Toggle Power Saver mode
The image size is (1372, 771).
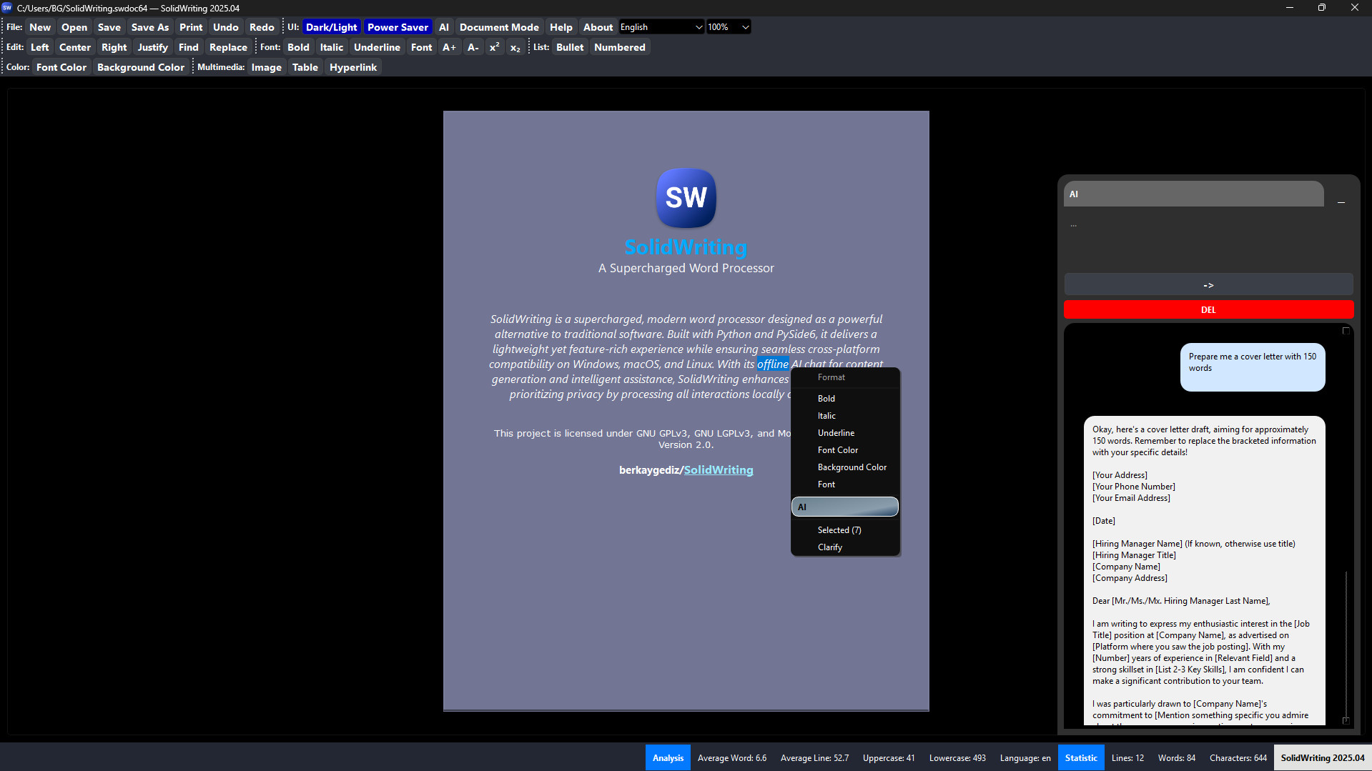pyautogui.click(x=398, y=27)
